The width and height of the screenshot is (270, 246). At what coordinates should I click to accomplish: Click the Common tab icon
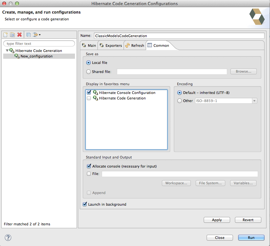(150, 45)
